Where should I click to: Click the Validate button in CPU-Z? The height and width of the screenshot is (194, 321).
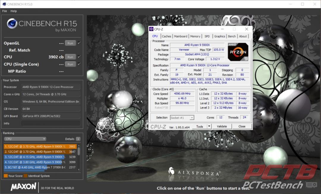pyautogui.click(x=222, y=127)
